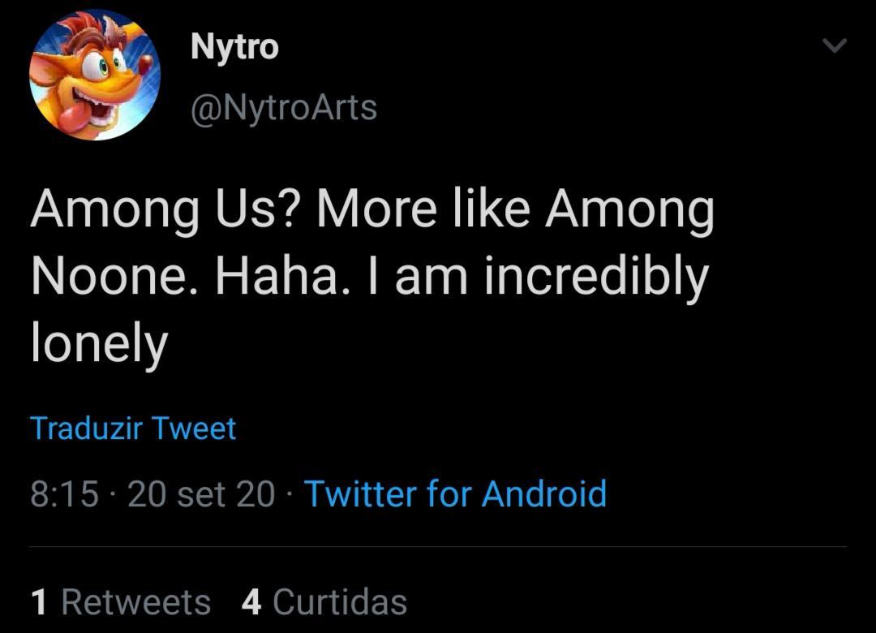View the 1 Retweets list
Viewport: 876px width, 633px height.
(120, 602)
